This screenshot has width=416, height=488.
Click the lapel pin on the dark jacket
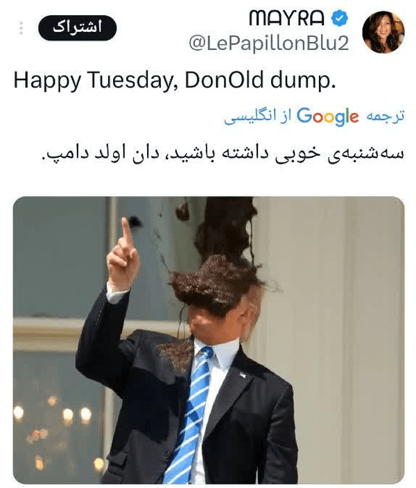[243, 374]
